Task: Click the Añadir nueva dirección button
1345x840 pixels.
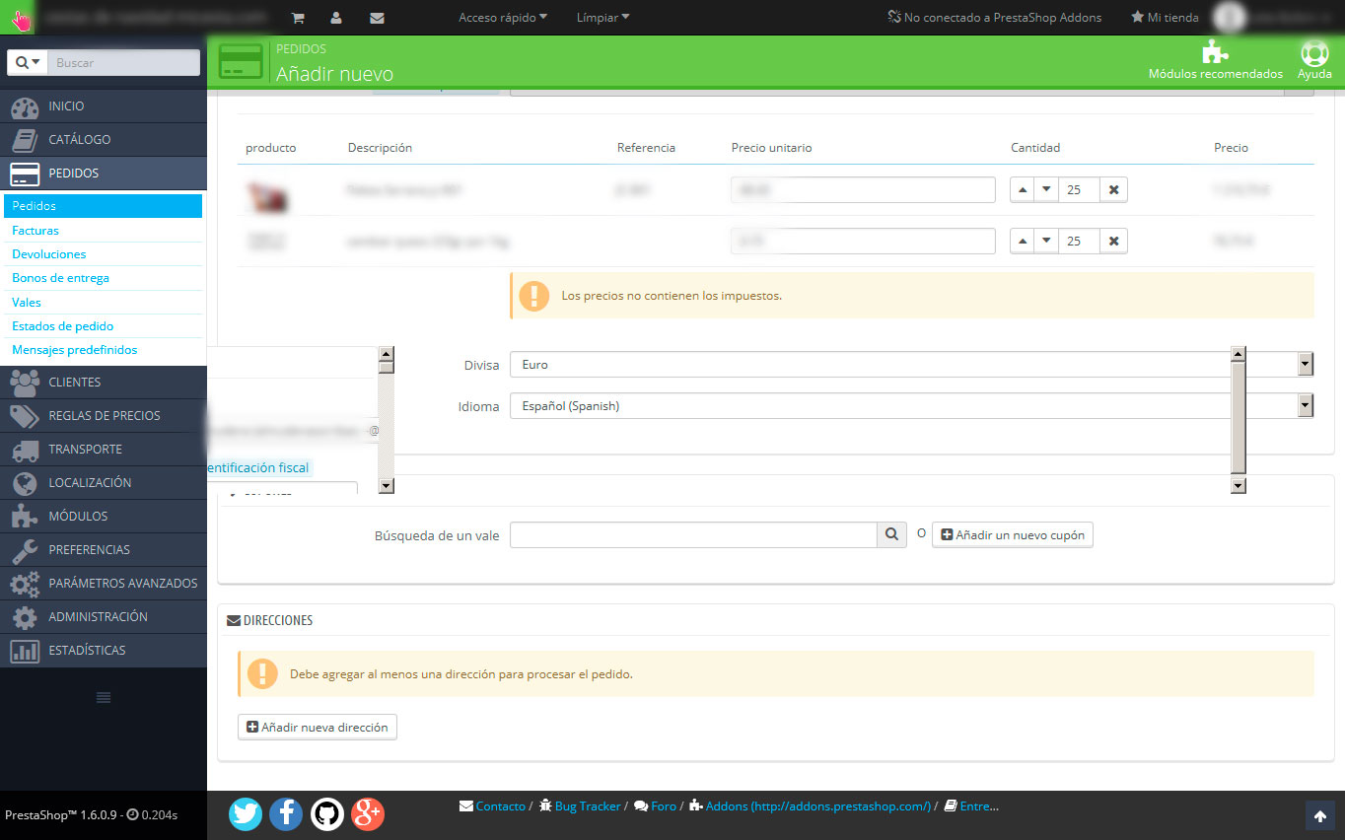Action: click(x=318, y=728)
